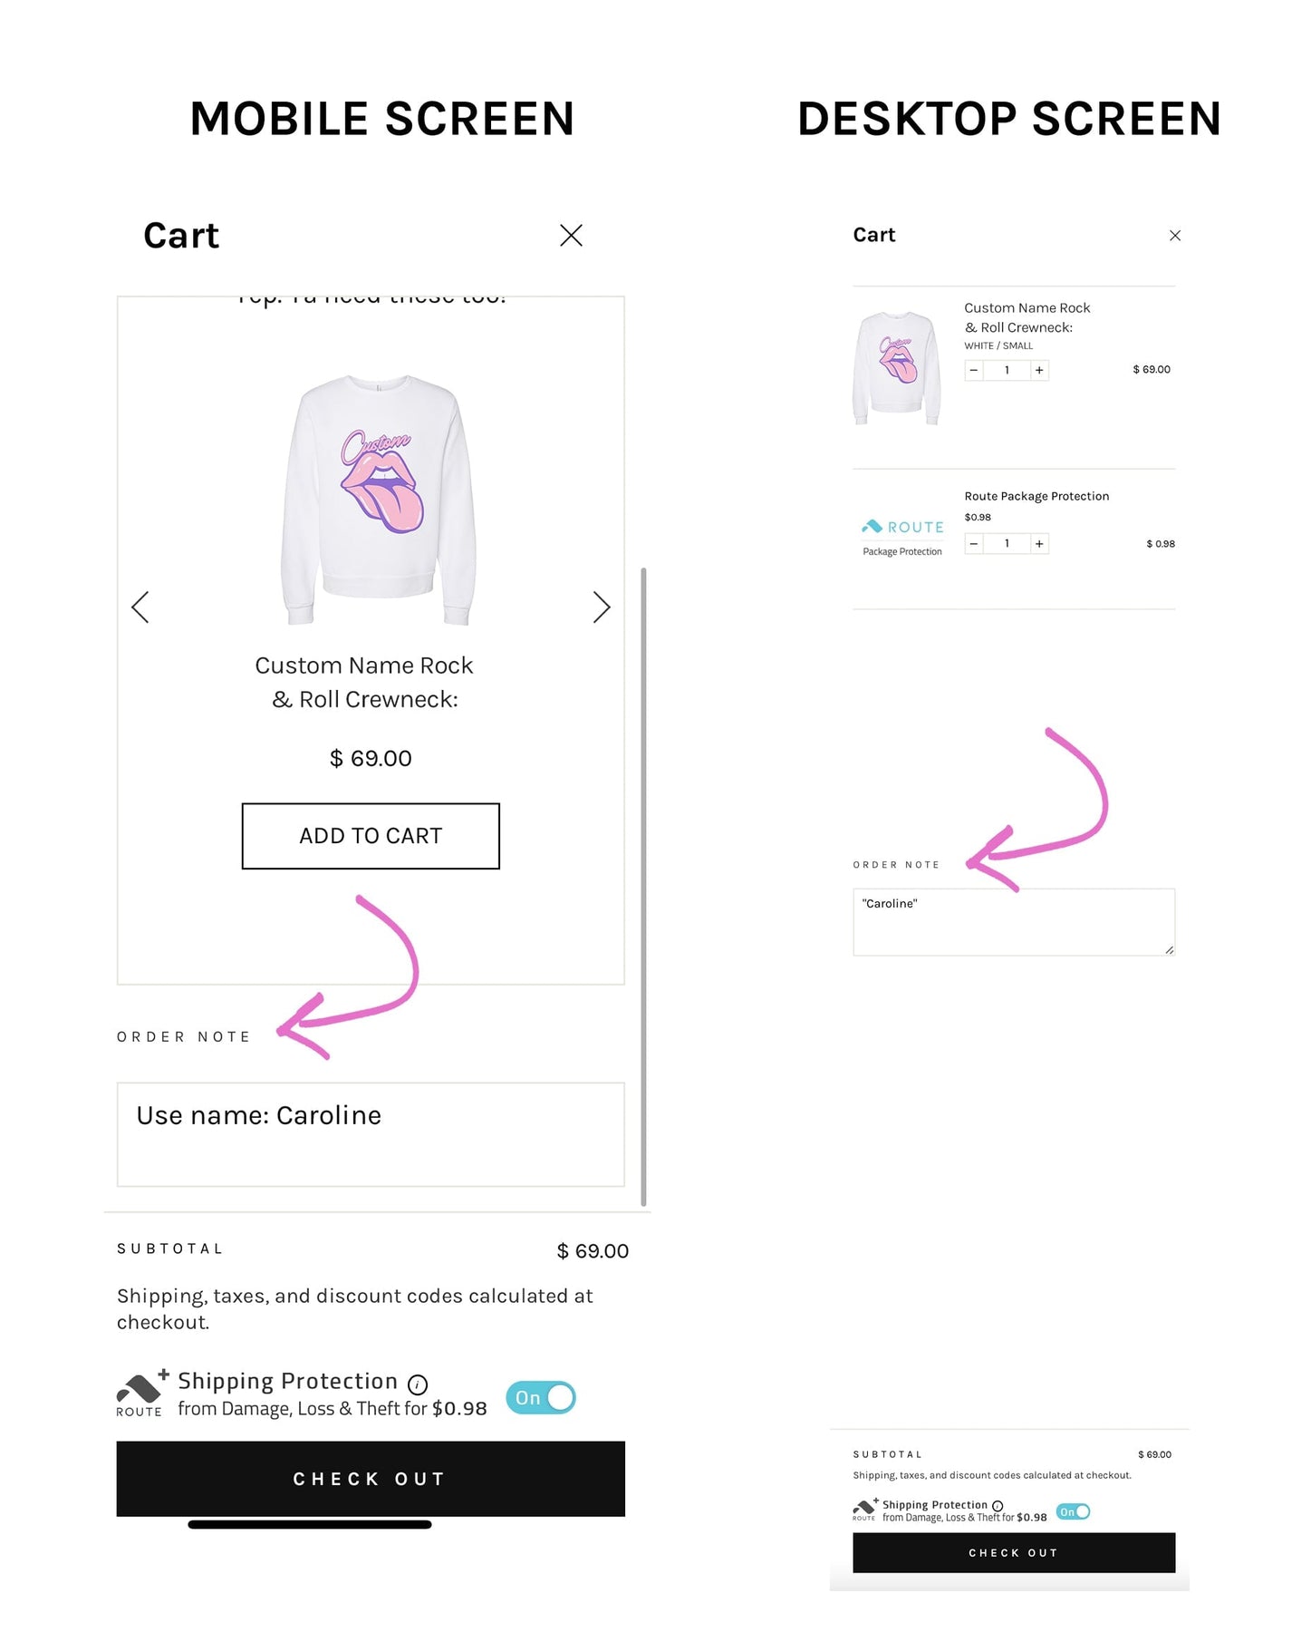The width and height of the screenshot is (1311, 1632).
Task: Add the Custom Name crewneck to cart
Action: (371, 836)
